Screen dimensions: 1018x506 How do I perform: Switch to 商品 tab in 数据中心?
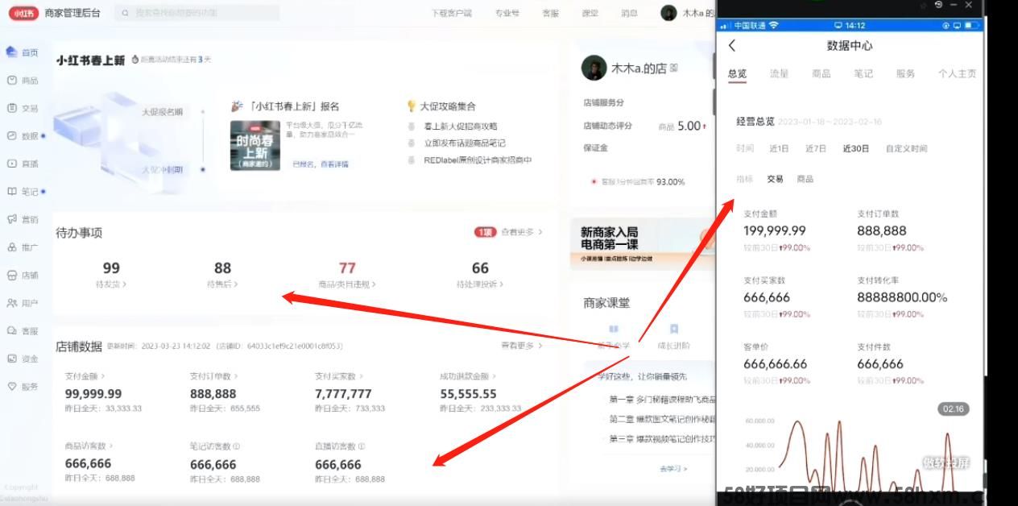click(x=821, y=73)
